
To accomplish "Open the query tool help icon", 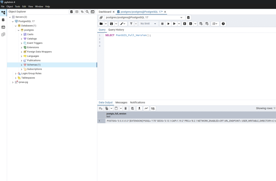I will pyautogui.click(x=223, y=24).
